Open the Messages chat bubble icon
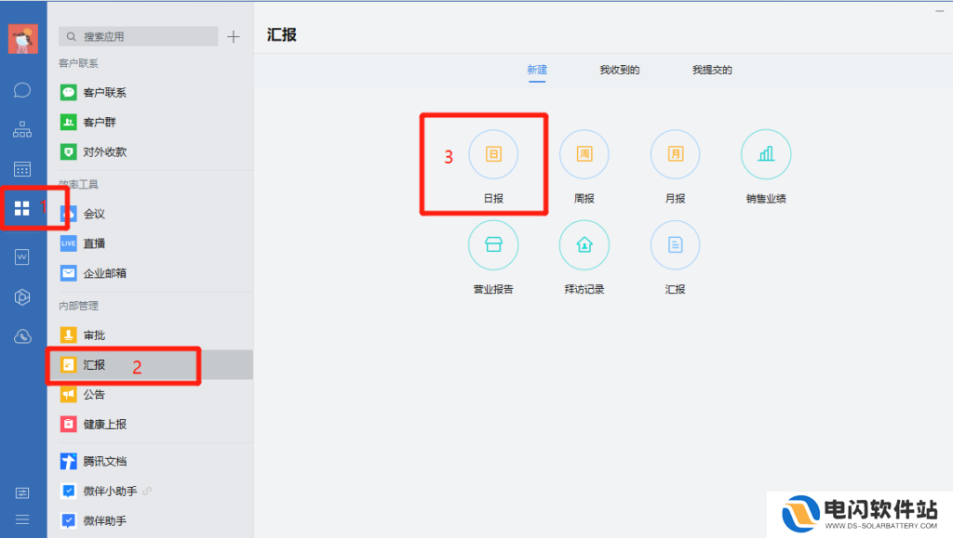The width and height of the screenshot is (953, 538). [x=22, y=90]
